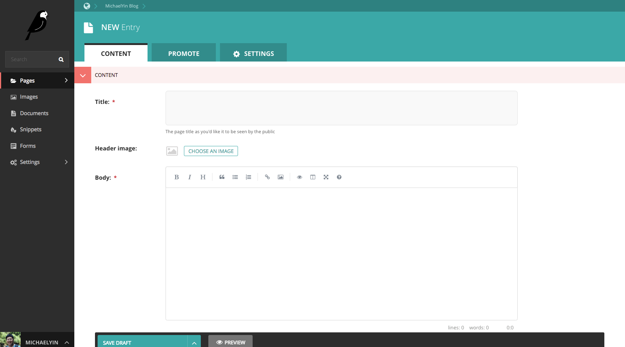Switch to the Promote tab

pyautogui.click(x=184, y=53)
